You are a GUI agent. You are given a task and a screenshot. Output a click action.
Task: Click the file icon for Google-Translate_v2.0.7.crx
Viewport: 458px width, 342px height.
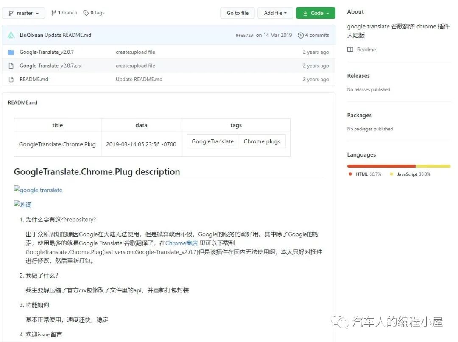pyautogui.click(x=11, y=66)
